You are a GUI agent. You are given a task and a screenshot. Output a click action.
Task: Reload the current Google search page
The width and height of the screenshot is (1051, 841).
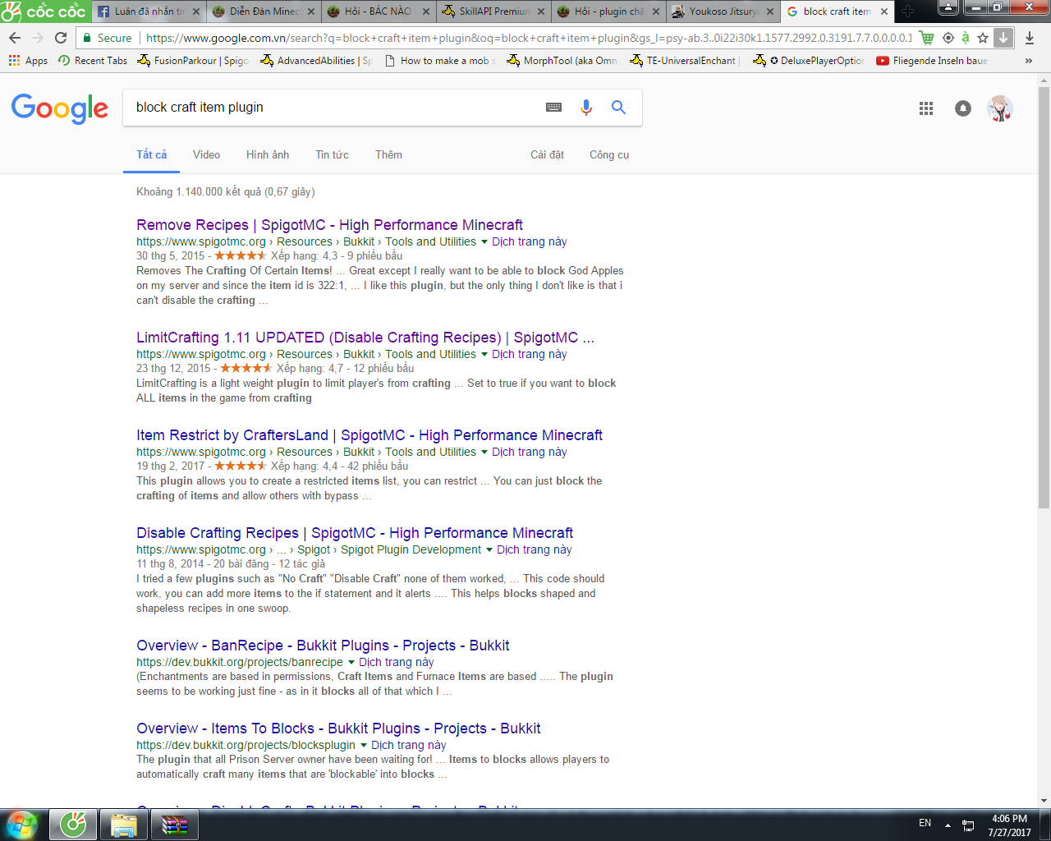pos(61,38)
